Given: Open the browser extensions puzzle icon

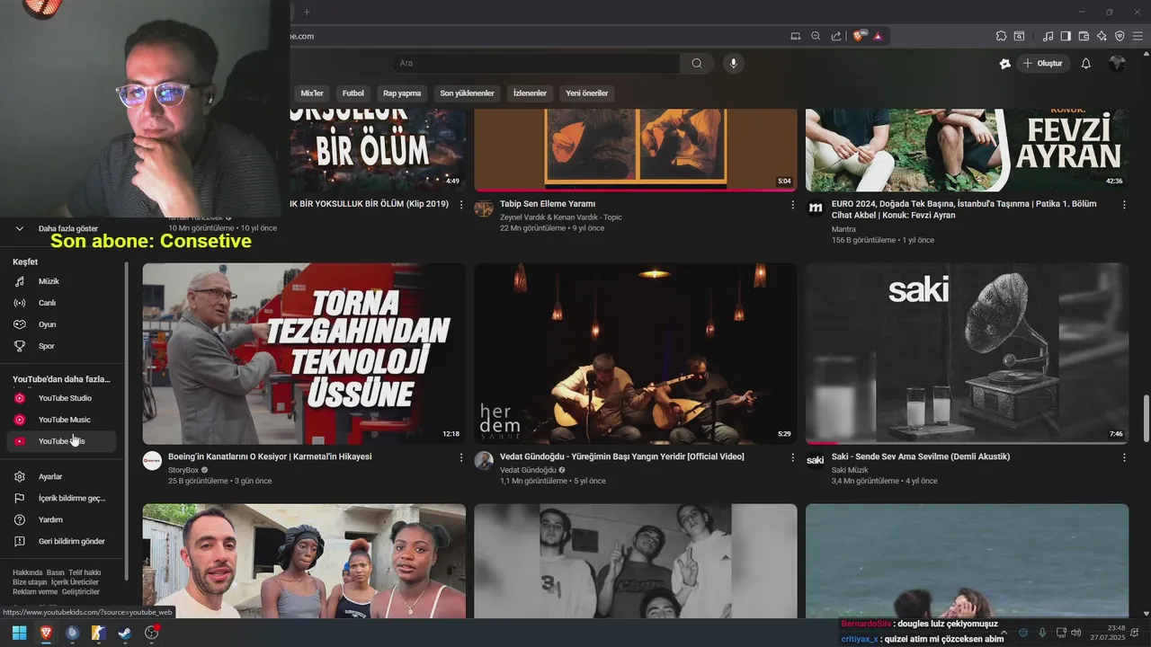Looking at the screenshot, I should click(x=1001, y=36).
